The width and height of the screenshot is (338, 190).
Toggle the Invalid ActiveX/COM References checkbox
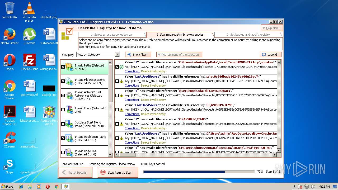(63, 96)
